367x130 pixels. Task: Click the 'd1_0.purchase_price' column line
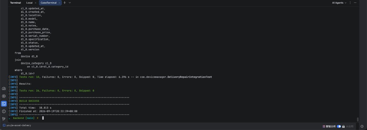click(x=36, y=32)
